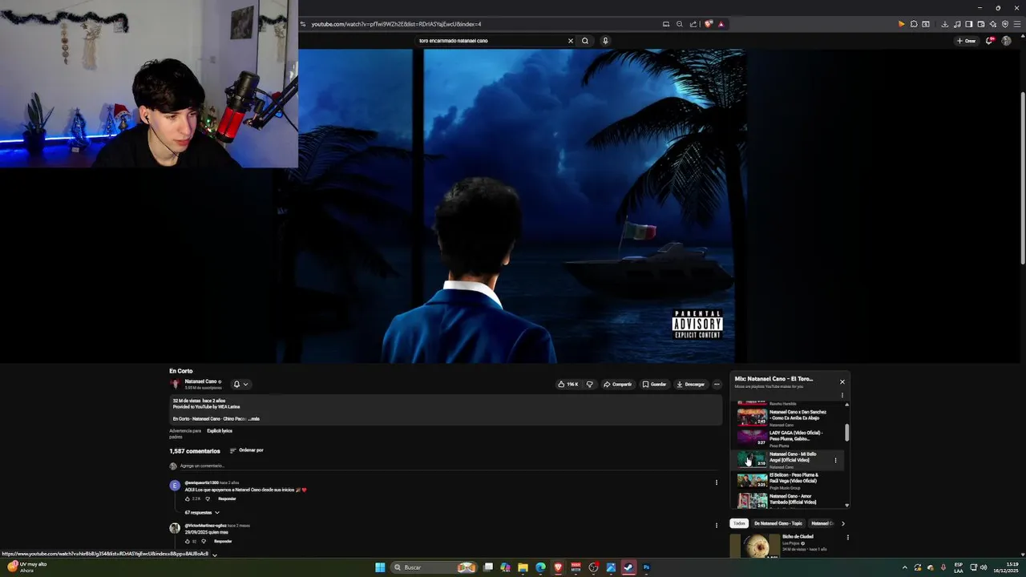Open the Mix playlist three-dot menu

842,395
